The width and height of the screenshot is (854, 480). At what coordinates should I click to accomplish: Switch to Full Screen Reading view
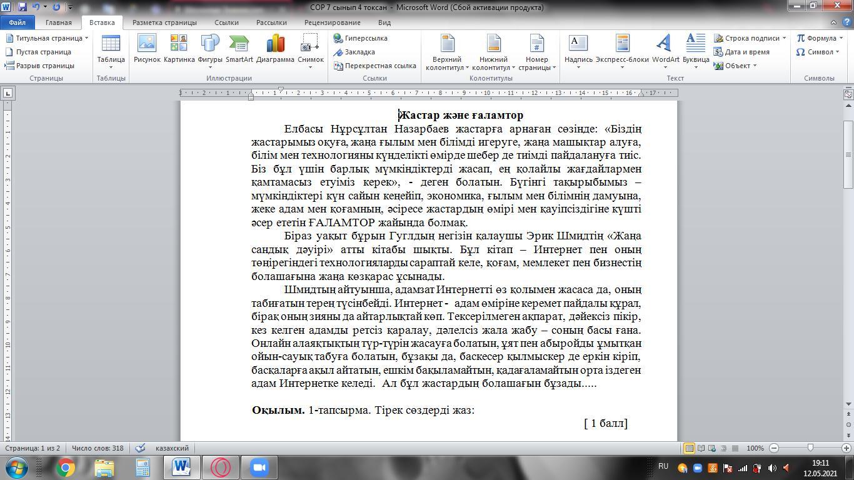(x=701, y=448)
